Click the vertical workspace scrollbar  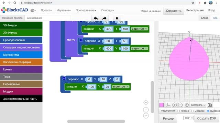tap(152, 97)
